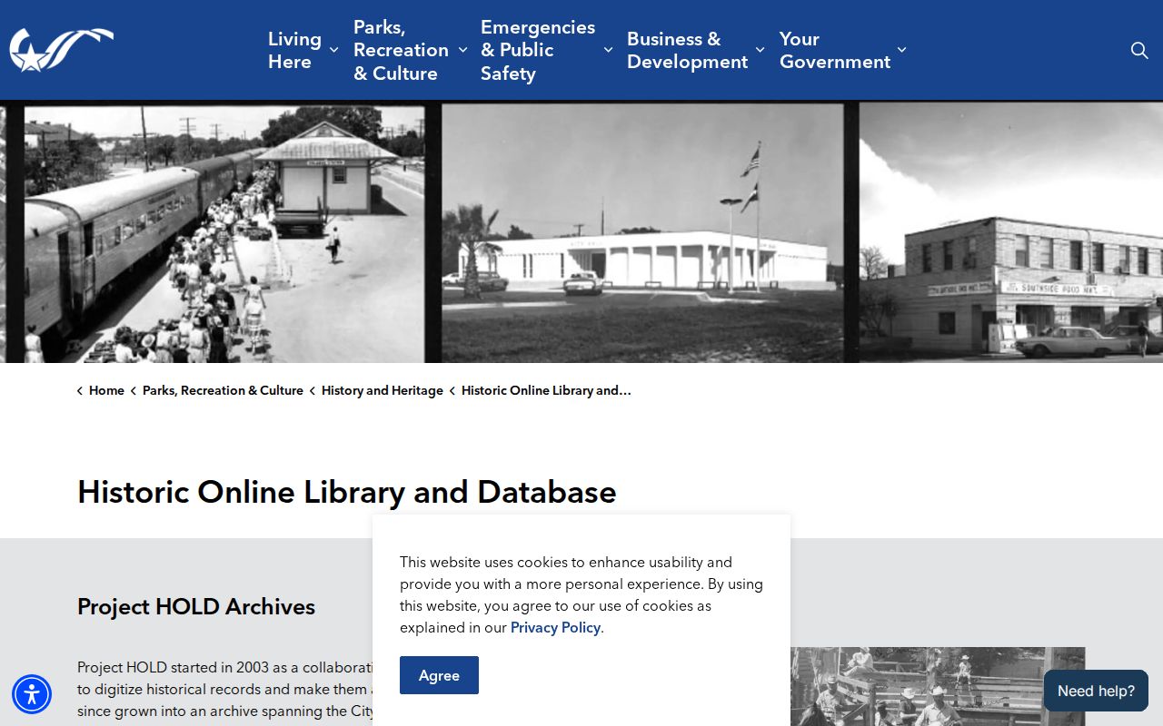Image resolution: width=1163 pixels, height=726 pixels.
Task: Expand Business & Development chevron
Action: (760, 50)
